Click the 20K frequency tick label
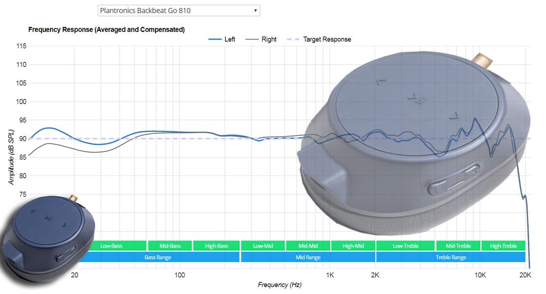The image size is (546, 294). tap(525, 275)
